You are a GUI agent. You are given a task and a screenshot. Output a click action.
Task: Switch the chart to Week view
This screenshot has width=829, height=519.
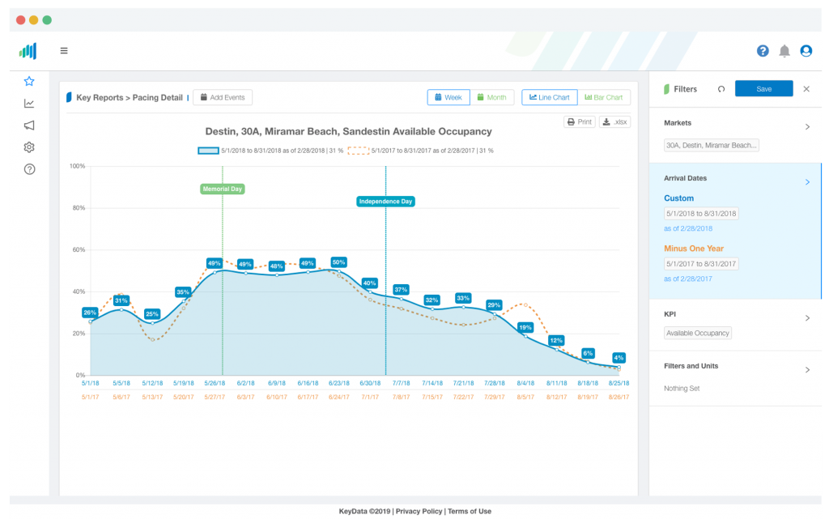(449, 97)
